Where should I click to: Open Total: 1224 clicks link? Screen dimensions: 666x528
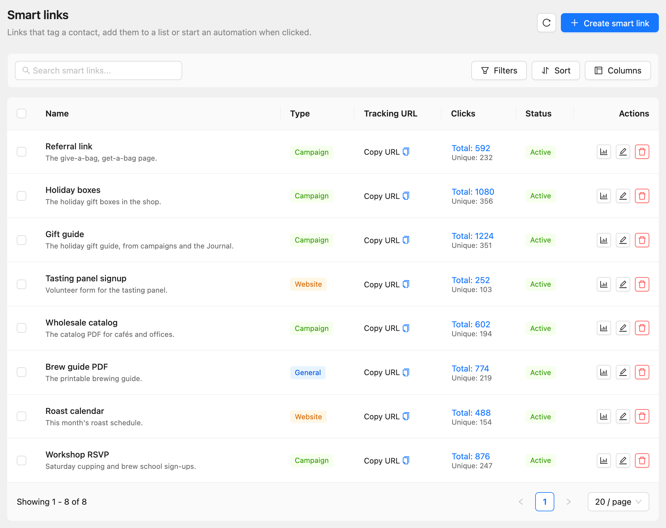472,236
